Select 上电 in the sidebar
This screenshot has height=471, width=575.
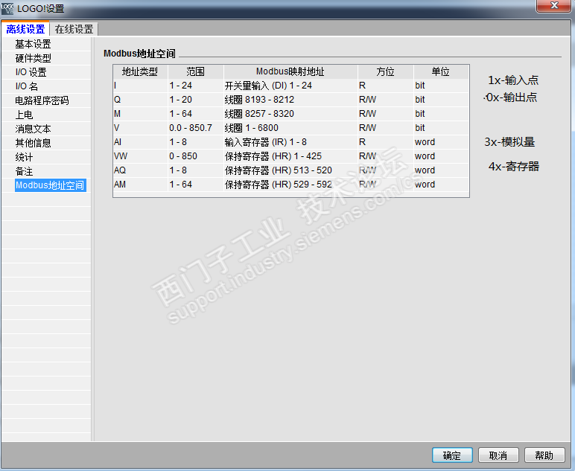tap(24, 115)
